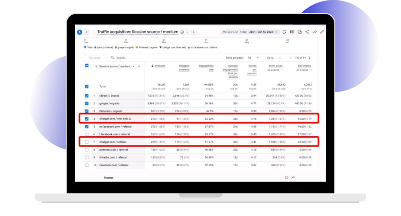The image size is (401, 216).
Task: Click the google / organic green legend marker
Action: (x=116, y=48)
